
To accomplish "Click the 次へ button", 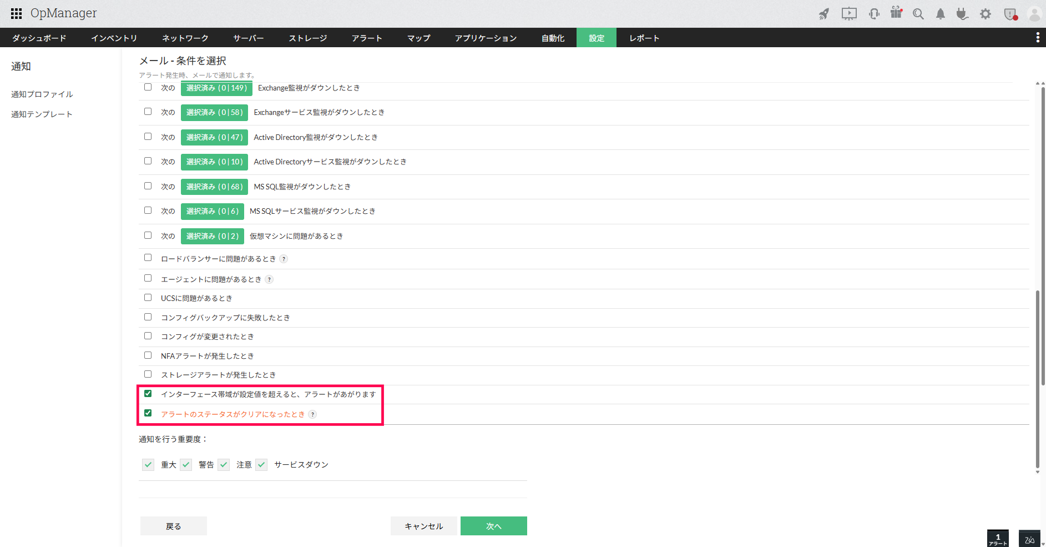I will 494,526.
